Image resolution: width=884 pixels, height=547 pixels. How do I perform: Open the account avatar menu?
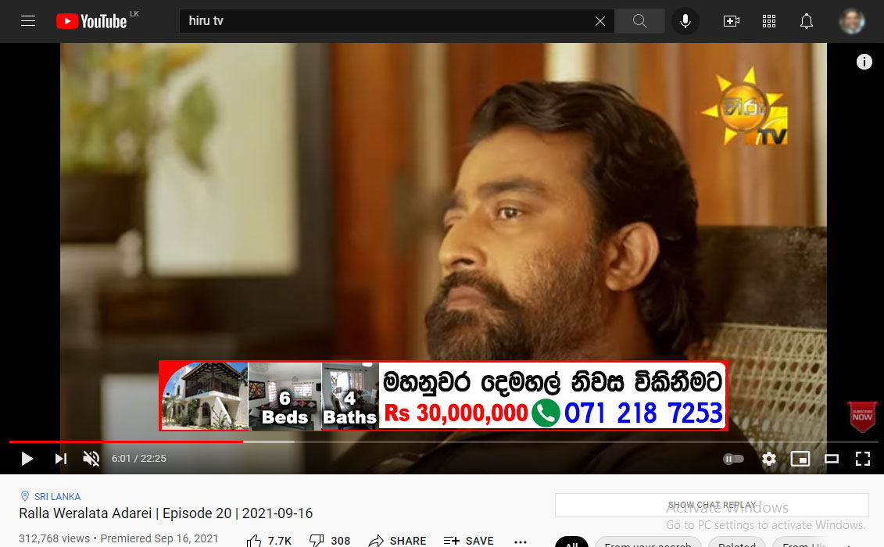[x=851, y=21]
